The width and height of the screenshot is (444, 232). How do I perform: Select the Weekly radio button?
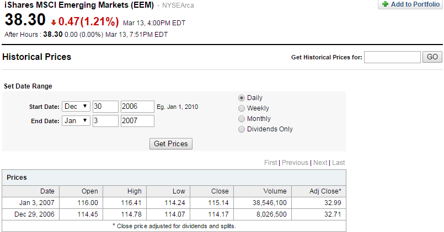click(241, 108)
